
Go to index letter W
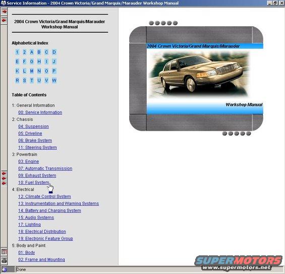click(54, 81)
